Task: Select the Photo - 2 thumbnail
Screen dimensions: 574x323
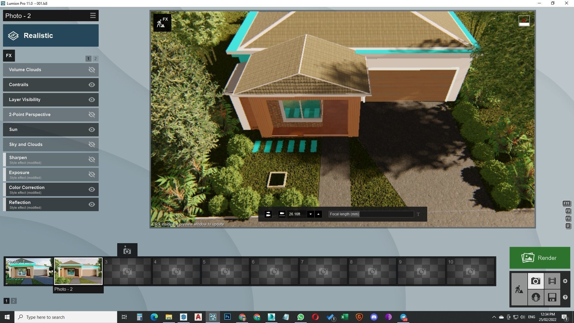Action: point(78,271)
